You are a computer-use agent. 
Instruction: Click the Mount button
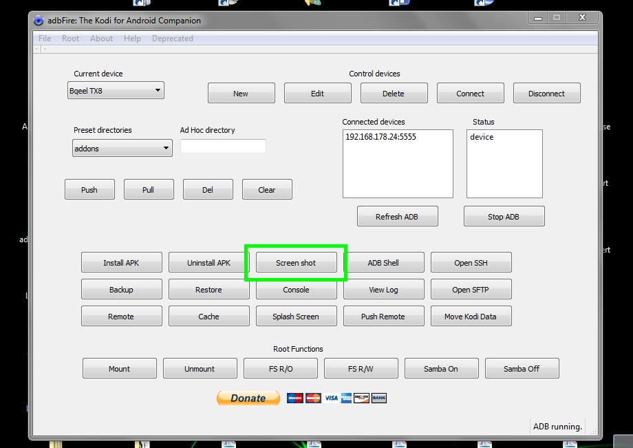pyautogui.click(x=120, y=368)
